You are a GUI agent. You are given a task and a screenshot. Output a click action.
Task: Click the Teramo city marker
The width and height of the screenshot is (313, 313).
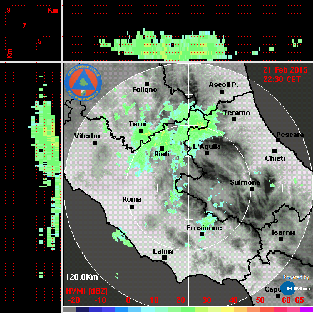click(x=234, y=120)
